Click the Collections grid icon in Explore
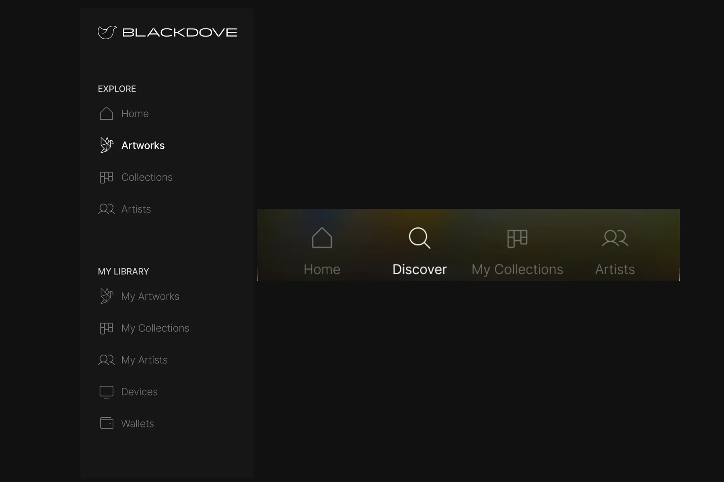This screenshot has width=724, height=482. 107,177
